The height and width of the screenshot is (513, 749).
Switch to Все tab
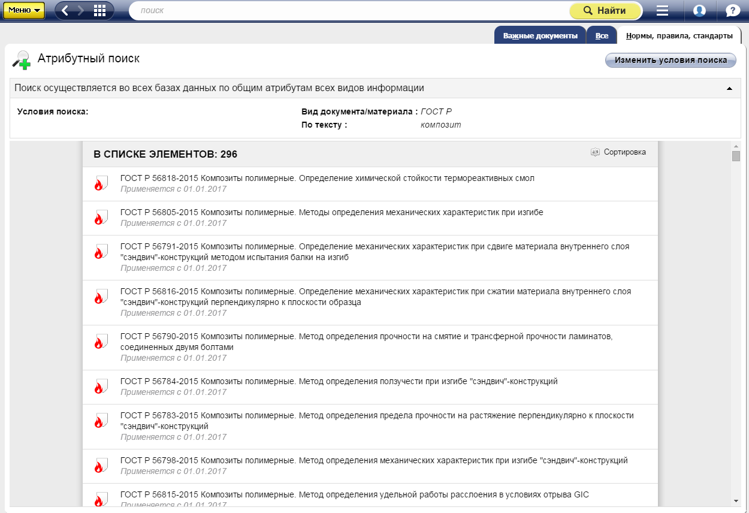(602, 36)
